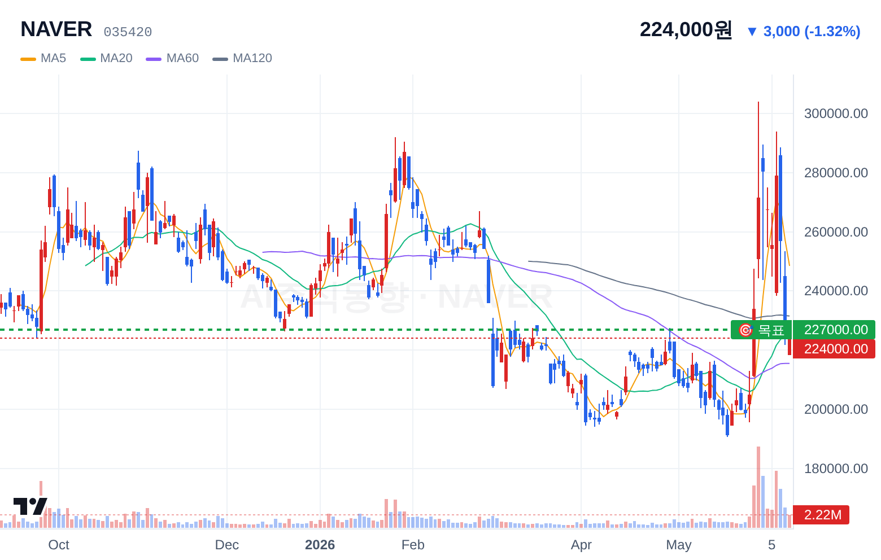The width and height of the screenshot is (881, 560).
Task: Click the 280000.00 price axis label
Action: pyautogui.click(x=836, y=173)
